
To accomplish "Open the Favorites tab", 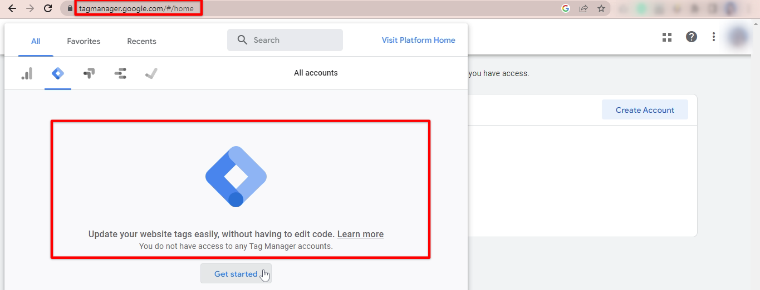I will coord(84,41).
